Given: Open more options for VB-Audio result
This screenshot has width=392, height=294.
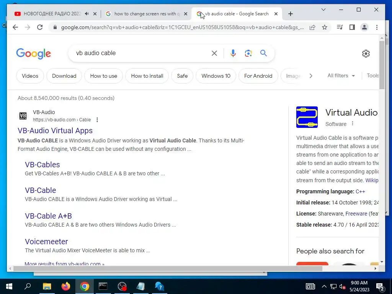Looking at the screenshot, I should 97,120.
